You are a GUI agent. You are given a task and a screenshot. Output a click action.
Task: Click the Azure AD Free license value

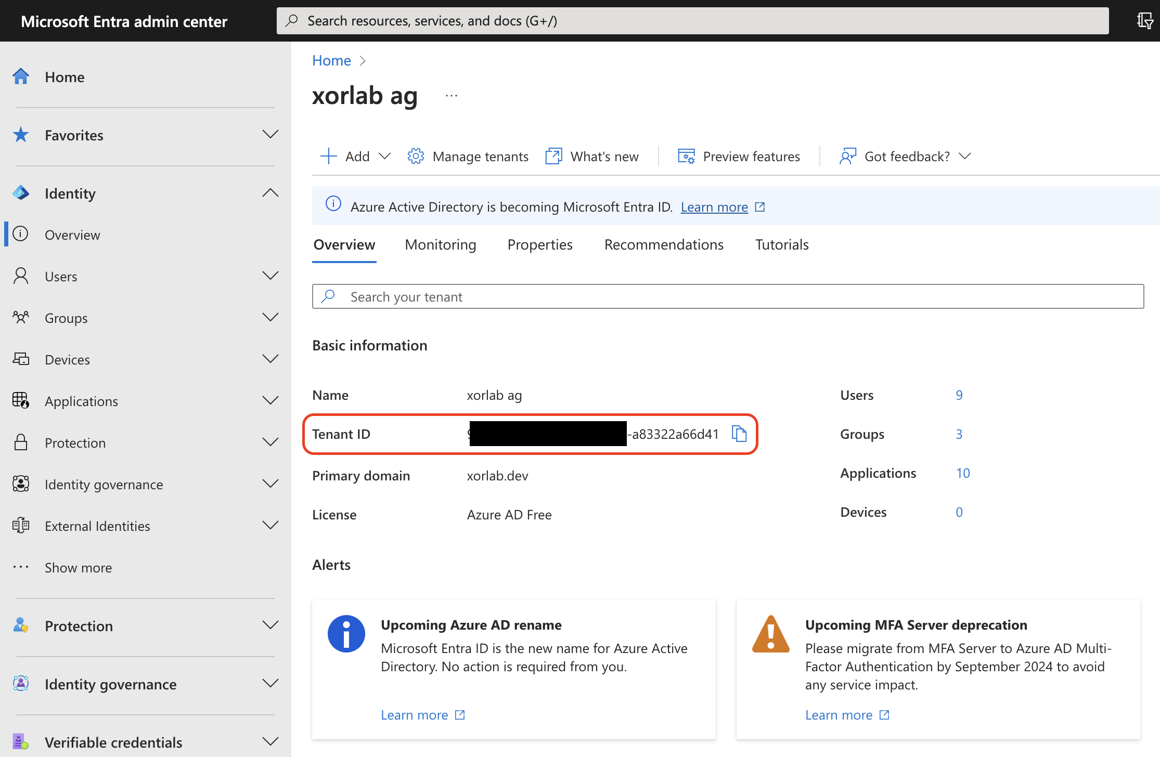click(509, 515)
